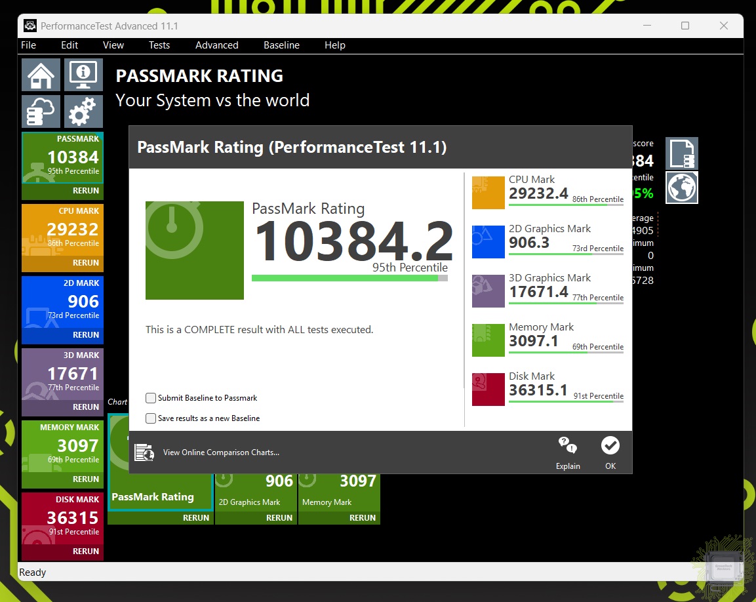The width and height of the screenshot is (756, 602).
Task: Rerun the 2D Mark test in sidebar
Action: 86,334
